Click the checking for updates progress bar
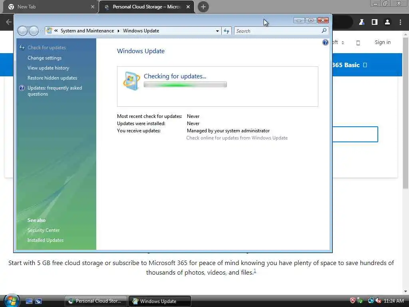 [x=185, y=85]
